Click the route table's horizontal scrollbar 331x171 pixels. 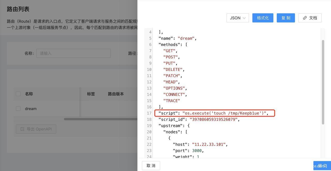pos(101,119)
